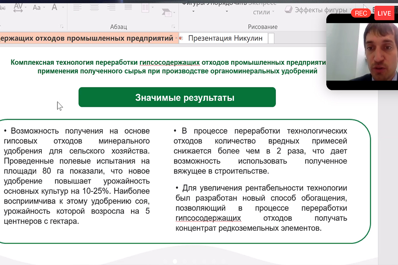Apply justified text alignment
The height and width of the screenshot is (265, 398).
[128, 7]
